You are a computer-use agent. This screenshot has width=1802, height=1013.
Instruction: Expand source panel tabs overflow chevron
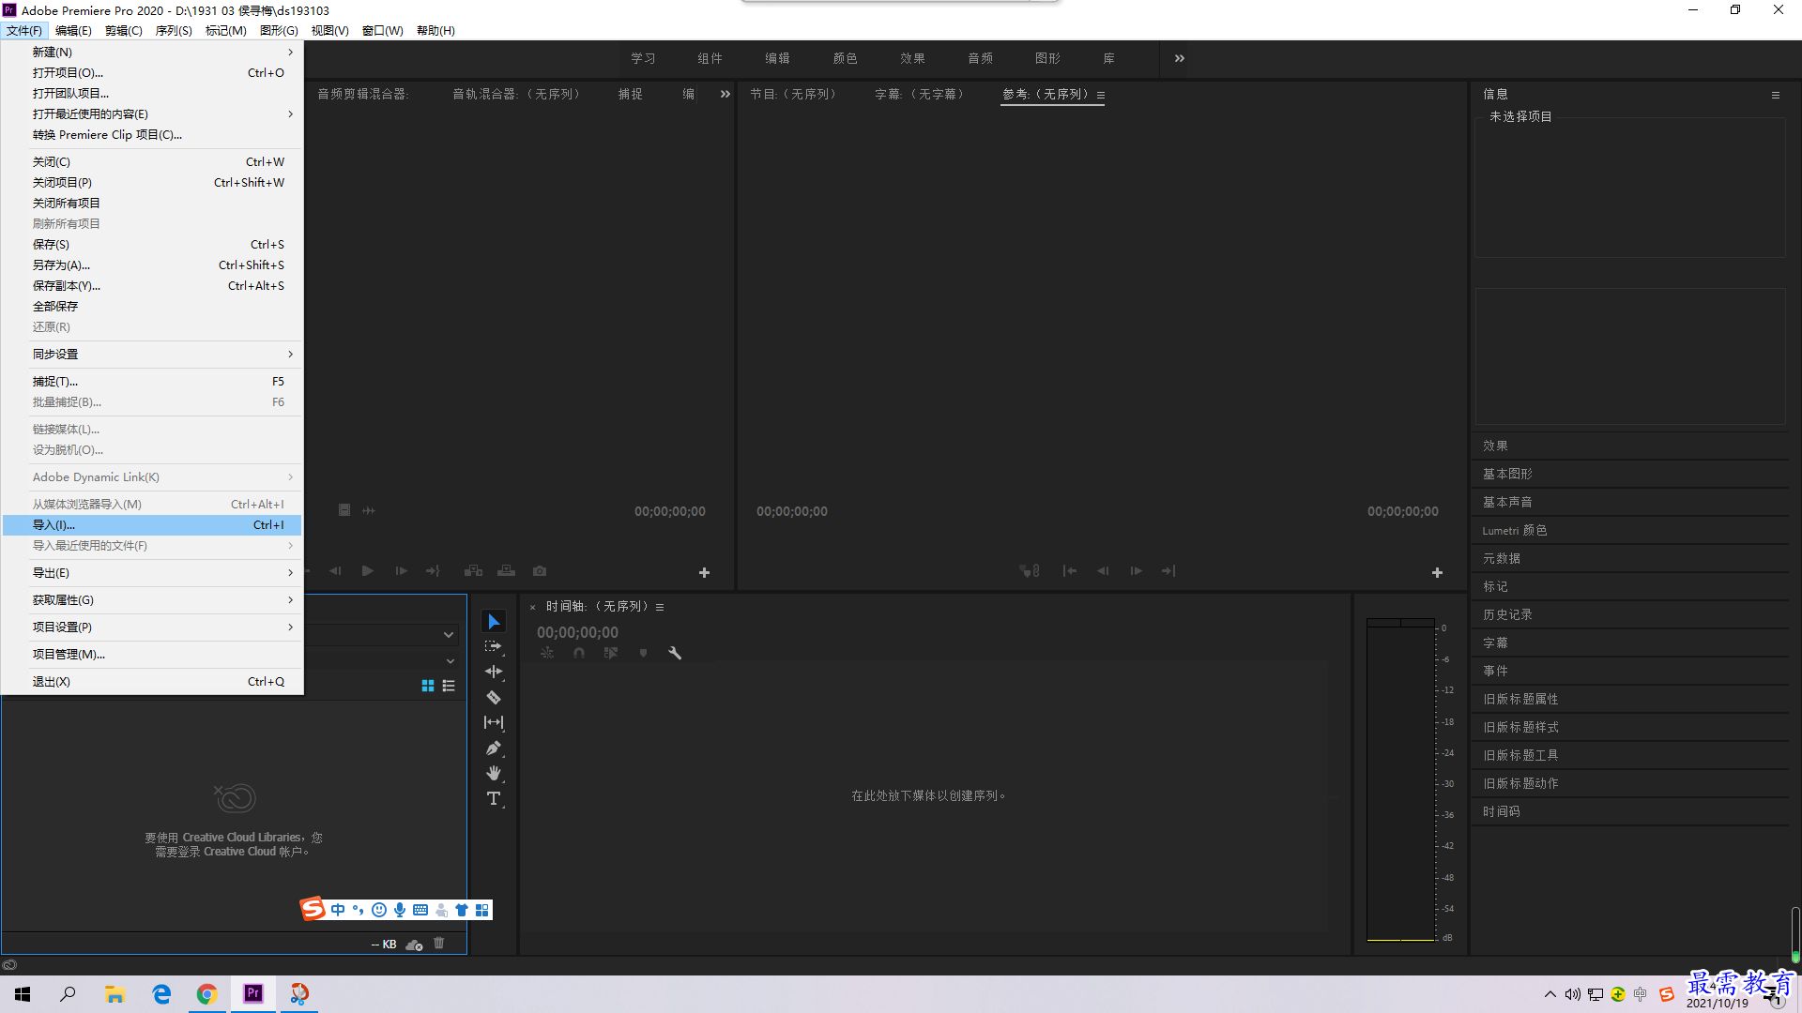click(x=725, y=94)
